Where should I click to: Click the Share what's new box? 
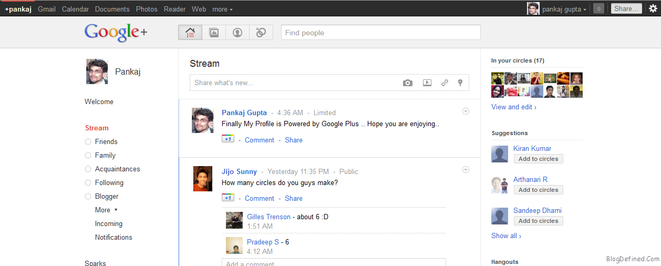(x=329, y=83)
